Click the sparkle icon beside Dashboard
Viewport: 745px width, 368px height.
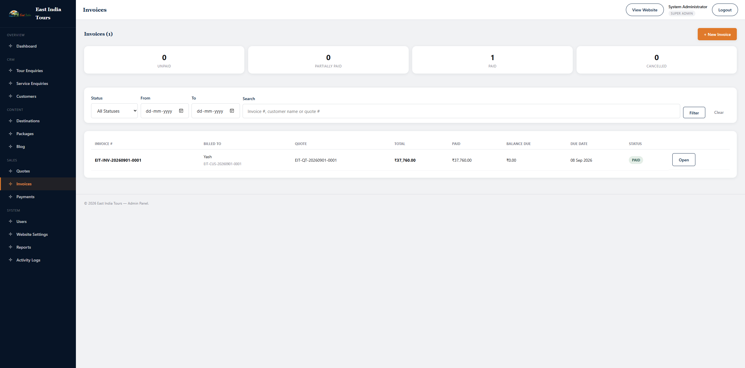(x=11, y=46)
